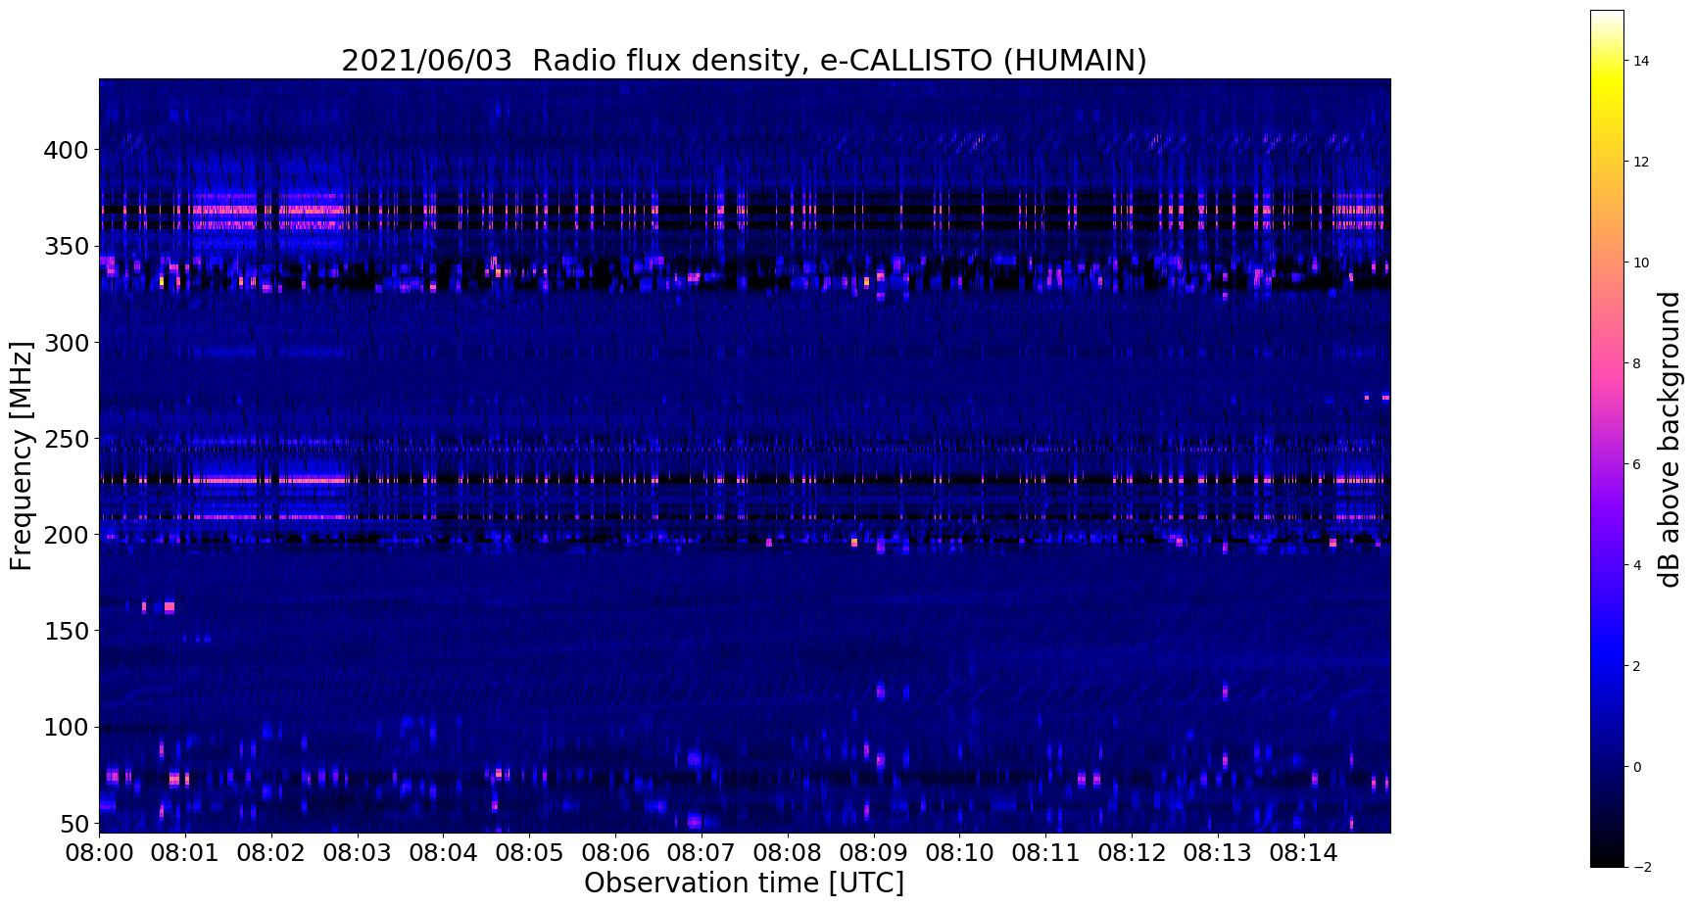Click the colorbar tick label 6
The width and height of the screenshot is (1695, 908).
coord(1637,464)
